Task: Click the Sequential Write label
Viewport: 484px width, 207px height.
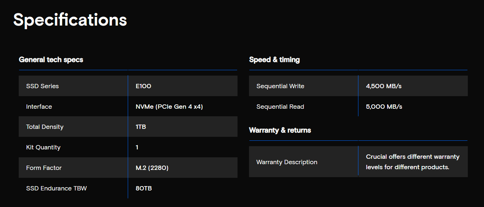Action: [280, 86]
